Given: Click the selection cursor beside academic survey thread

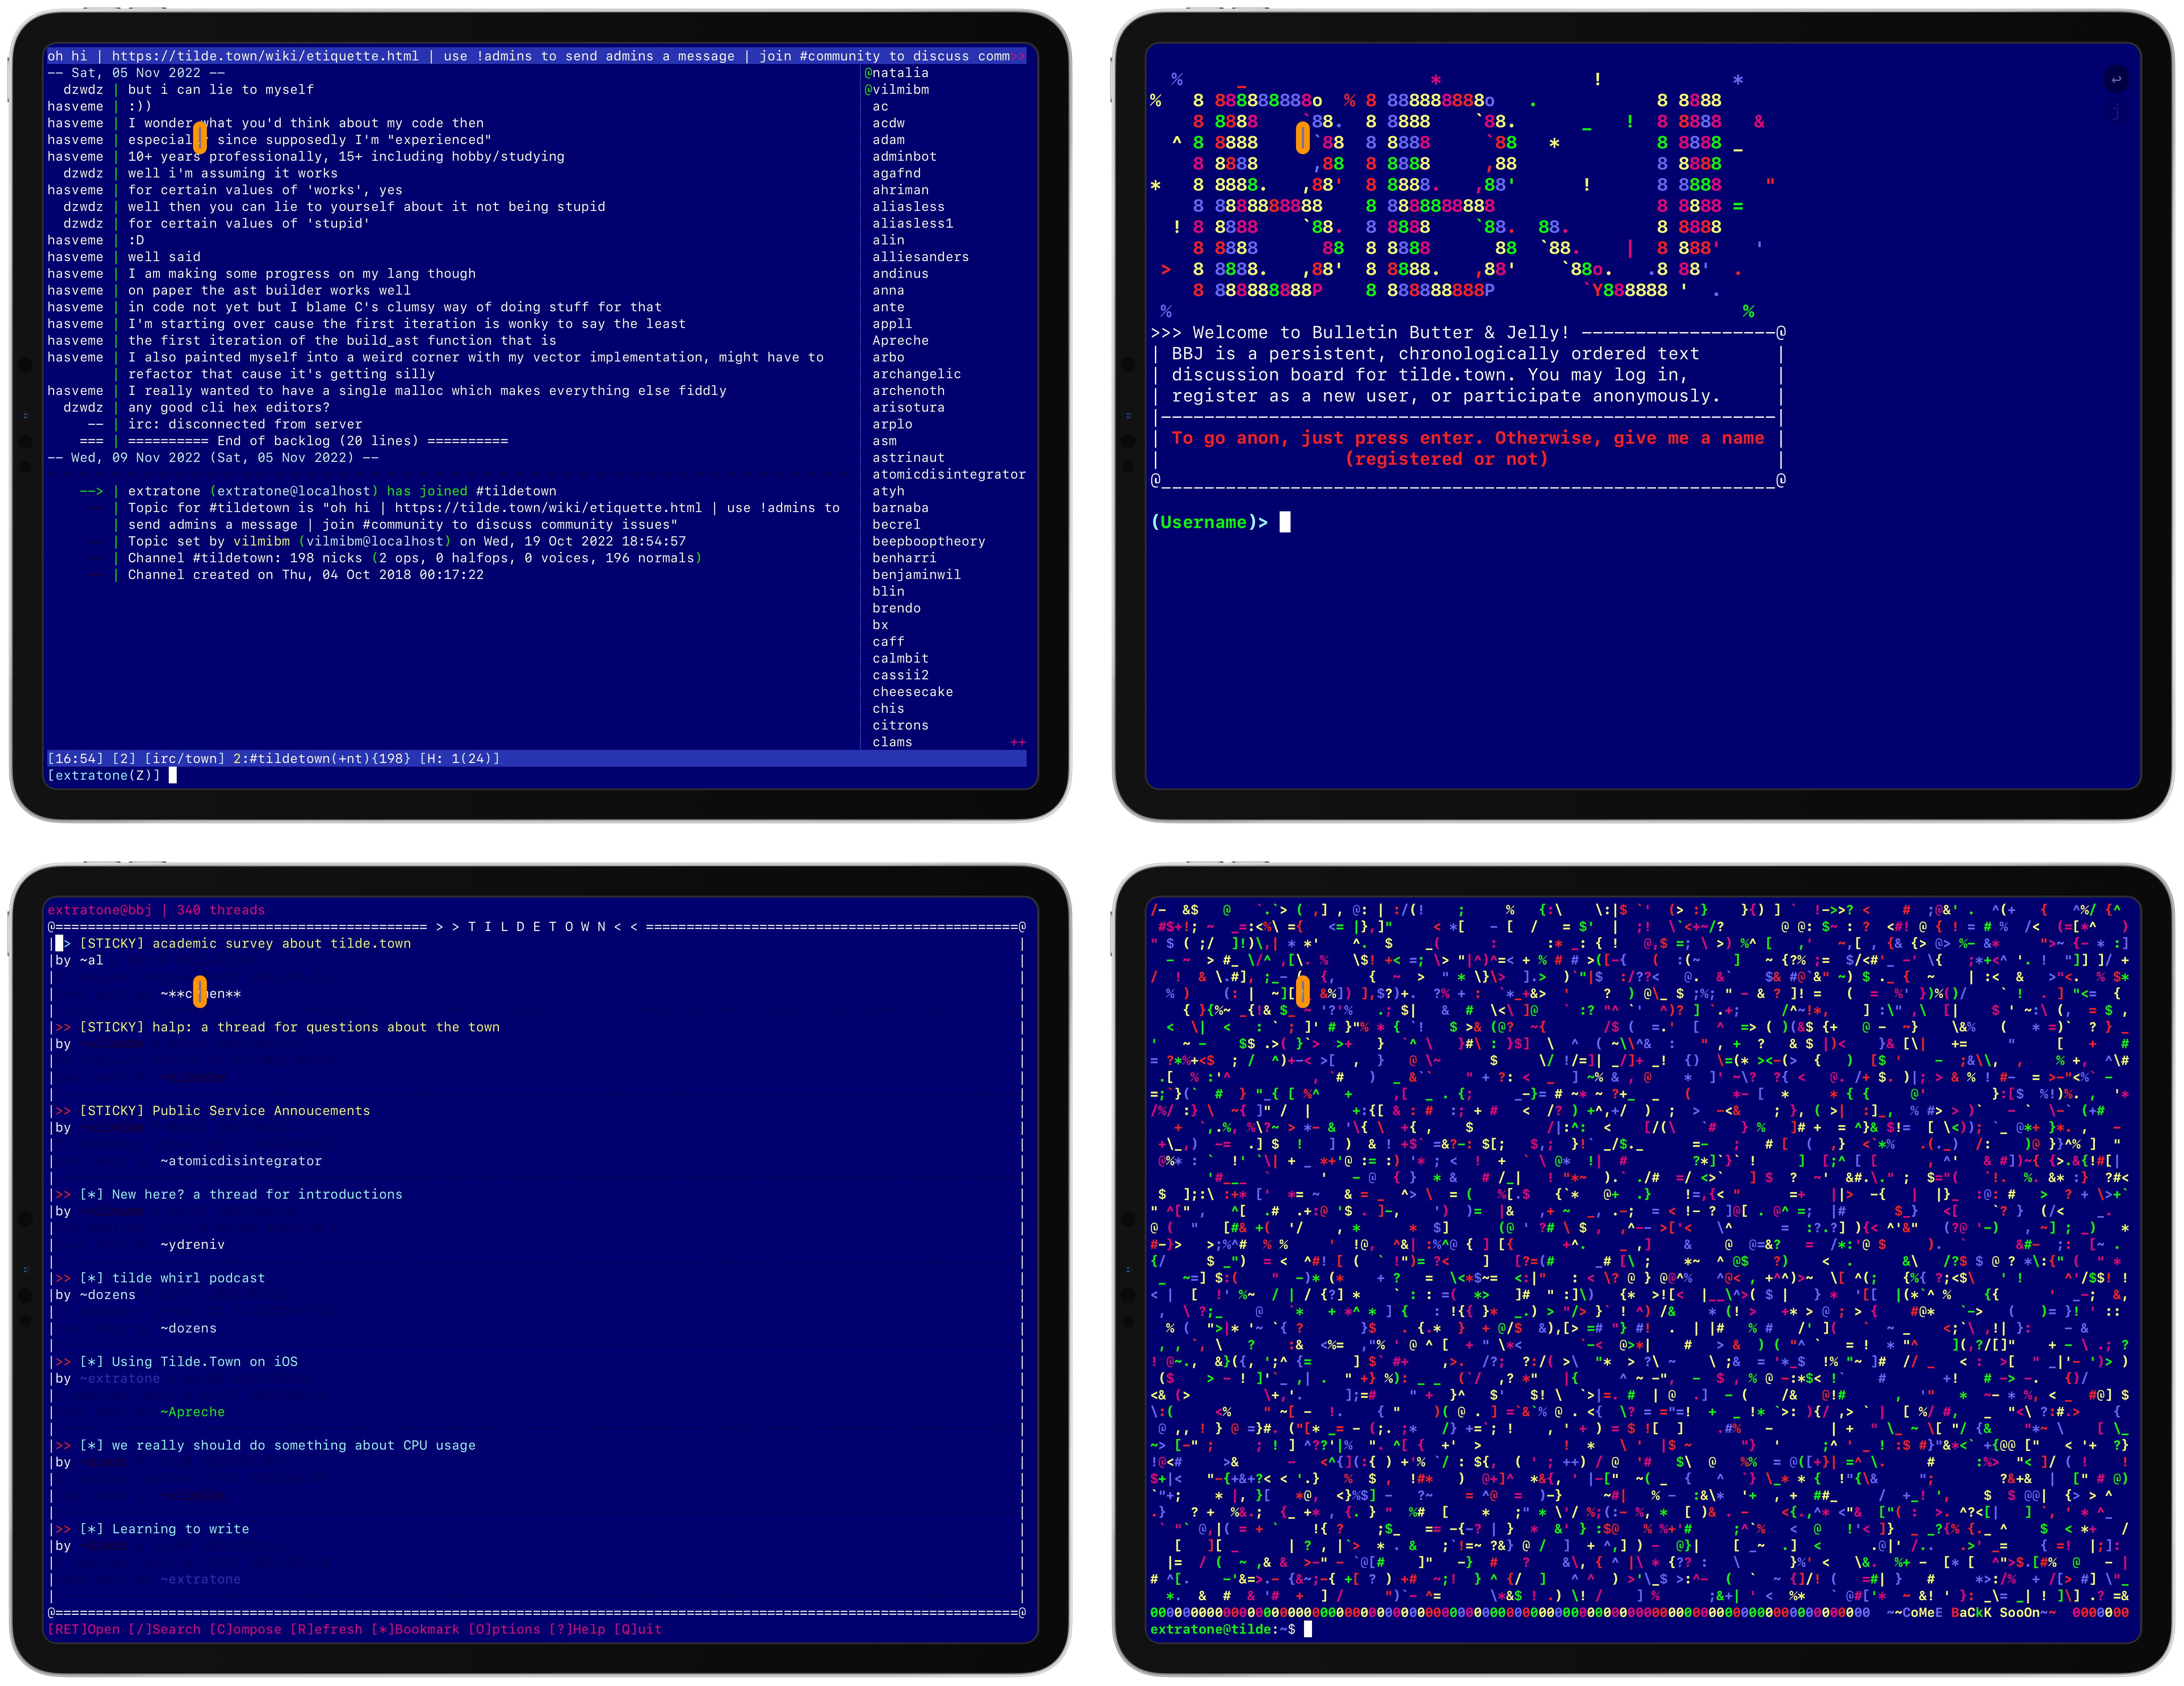Looking at the screenshot, I should point(59,943).
